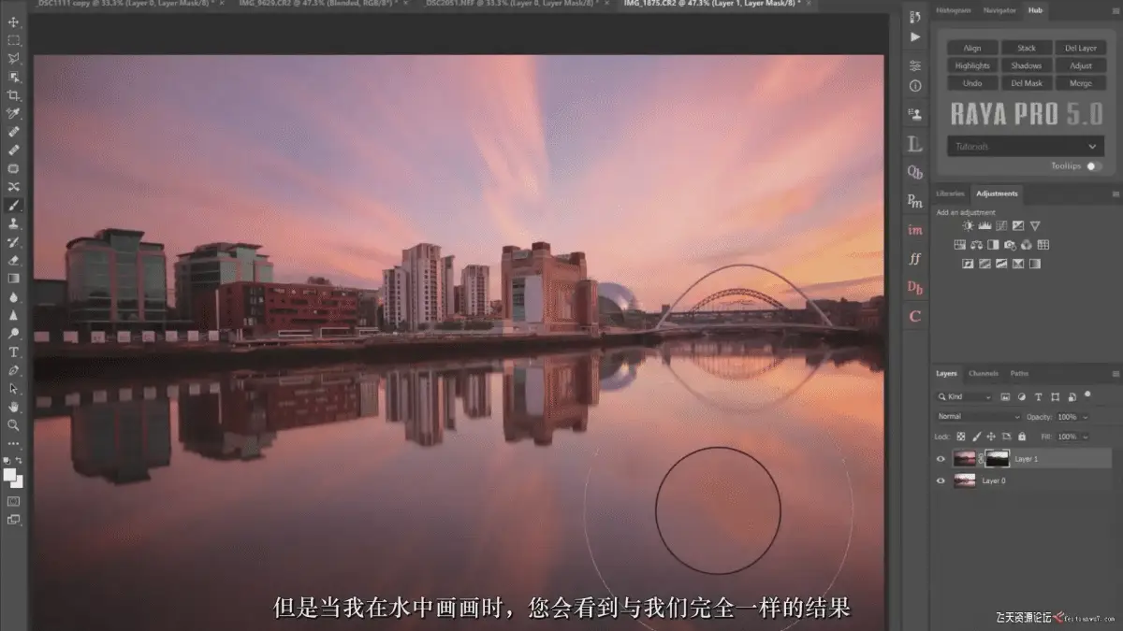Open the Tutorials dropdown
The height and width of the screenshot is (631, 1123).
click(x=1026, y=147)
